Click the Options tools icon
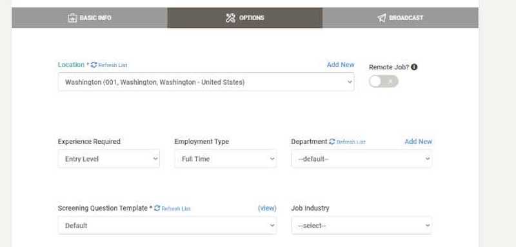 pos(230,18)
